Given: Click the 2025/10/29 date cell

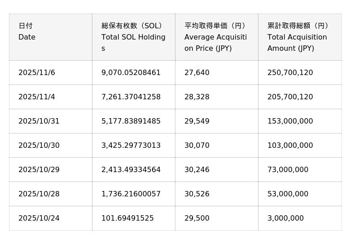Looking at the screenshot, I should tap(39, 170).
